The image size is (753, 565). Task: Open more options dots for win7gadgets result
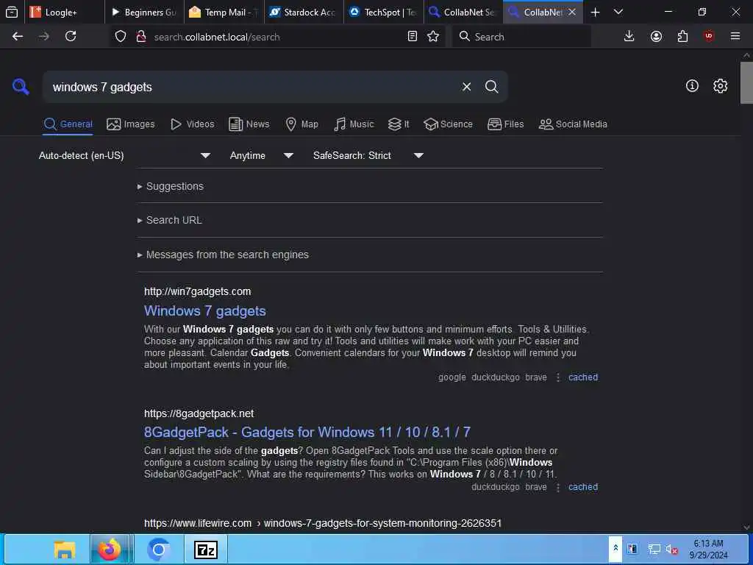click(557, 377)
